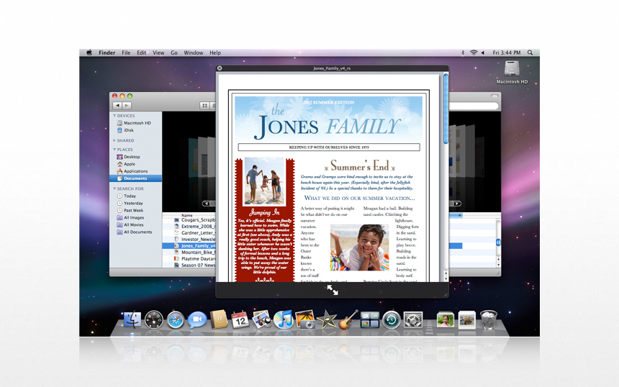Click the iCal calendar Dock icon

pyautogui.click(x=240, y=320)
